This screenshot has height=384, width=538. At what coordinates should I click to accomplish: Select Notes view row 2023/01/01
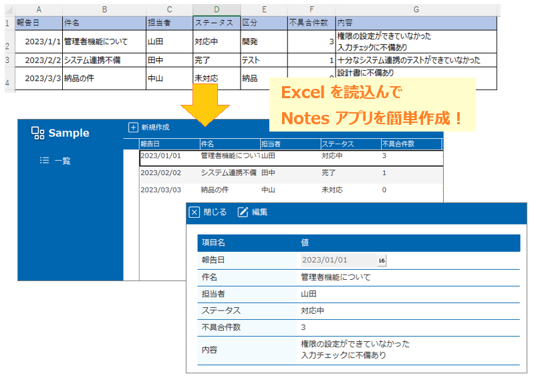click(291, 158)
